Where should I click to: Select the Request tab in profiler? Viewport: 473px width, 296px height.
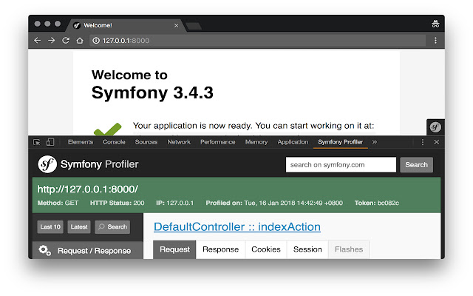(174, 249)
